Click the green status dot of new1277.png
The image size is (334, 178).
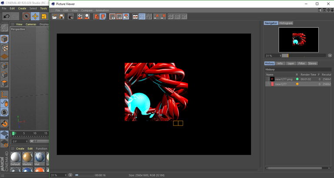[297, 79]
